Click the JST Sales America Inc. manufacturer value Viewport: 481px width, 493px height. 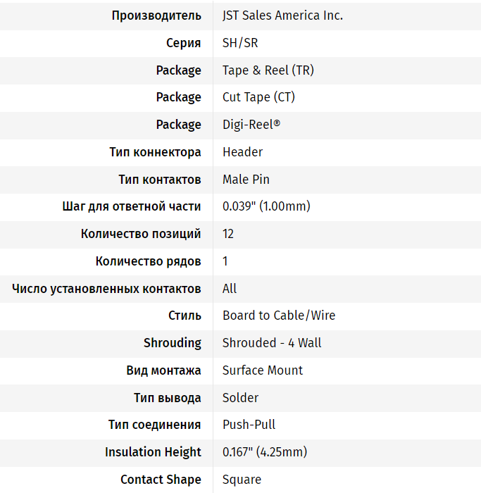282,15
